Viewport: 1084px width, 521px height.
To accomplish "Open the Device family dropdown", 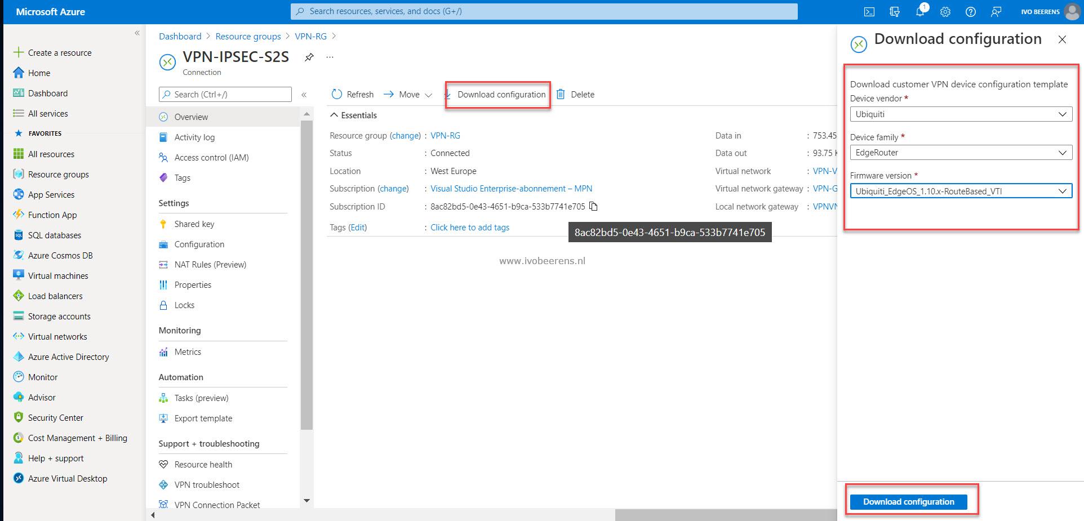I will click(961, 152).
